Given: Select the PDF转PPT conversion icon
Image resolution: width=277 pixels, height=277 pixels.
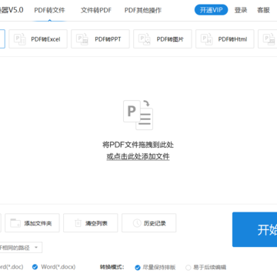Looking at the screenshot, I should click(82, 39).
